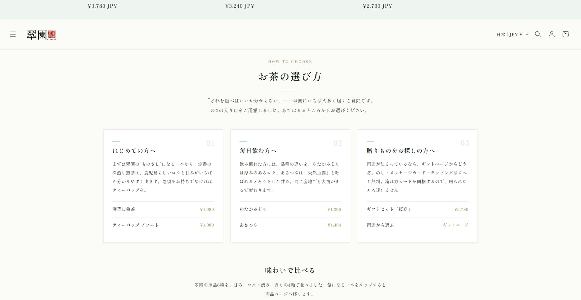Click the ギフトページ label
The height and width of the screenshot is (300, 581).
tap(456, 225)
